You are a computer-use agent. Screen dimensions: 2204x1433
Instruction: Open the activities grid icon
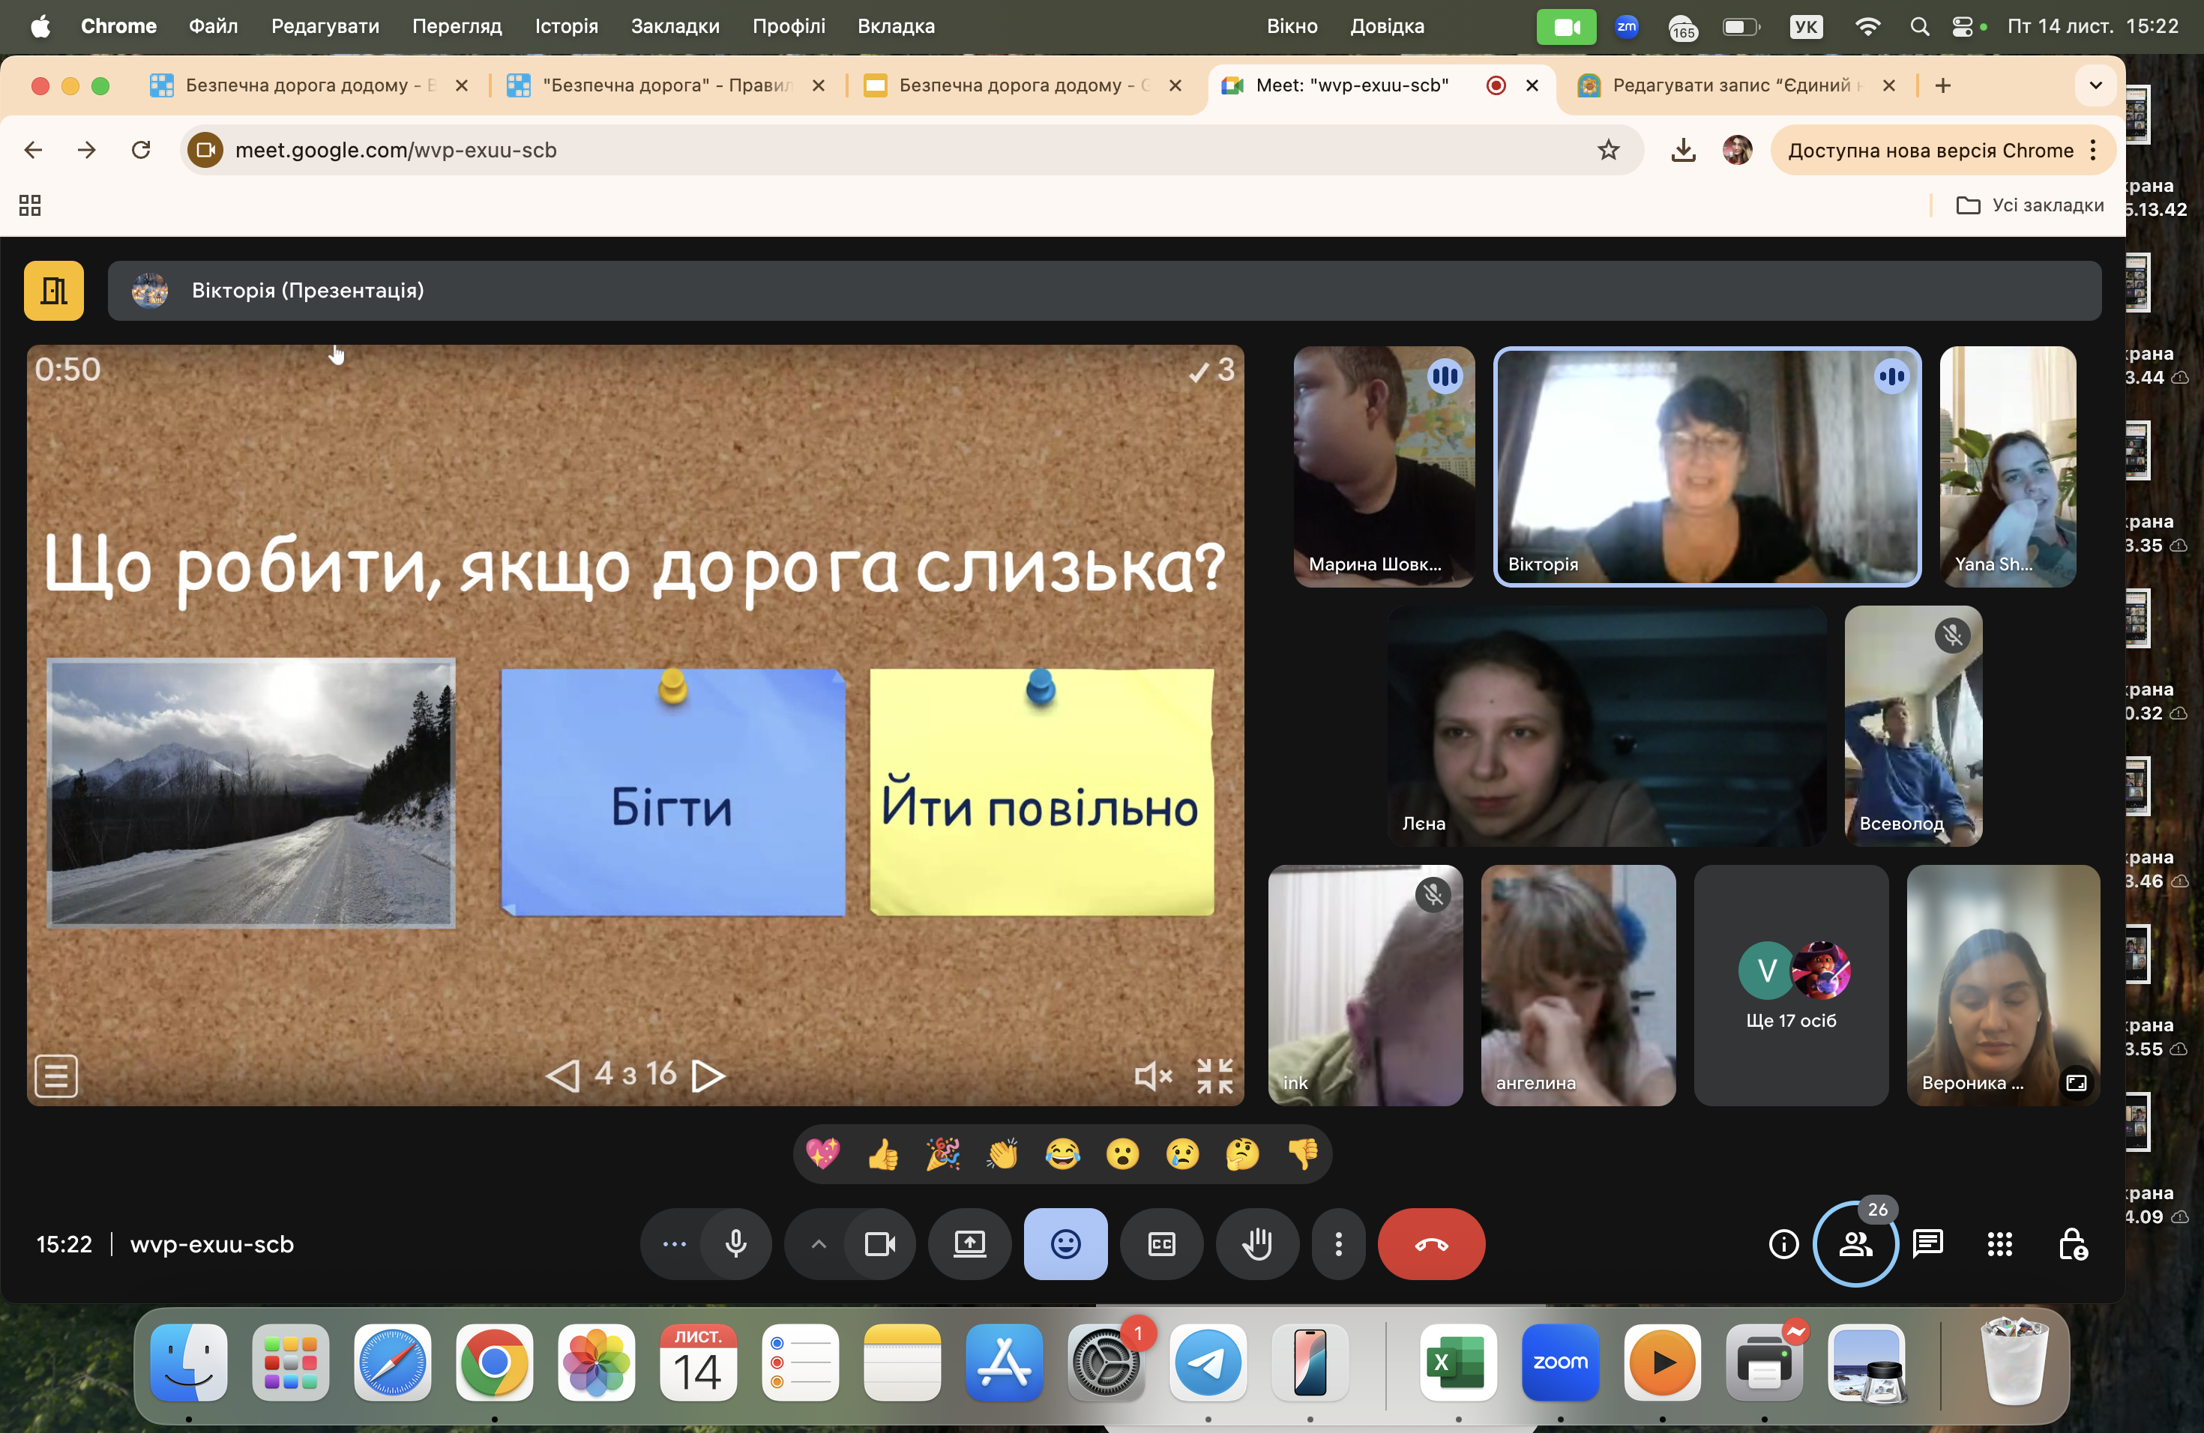point(1999,1244)
